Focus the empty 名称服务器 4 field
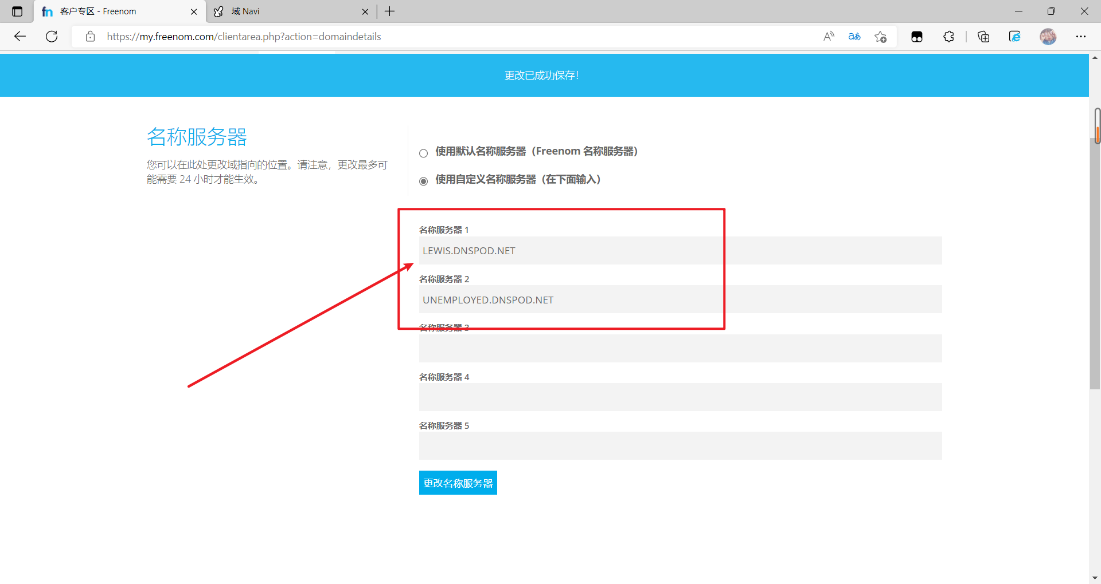 (x=680, y=397)
